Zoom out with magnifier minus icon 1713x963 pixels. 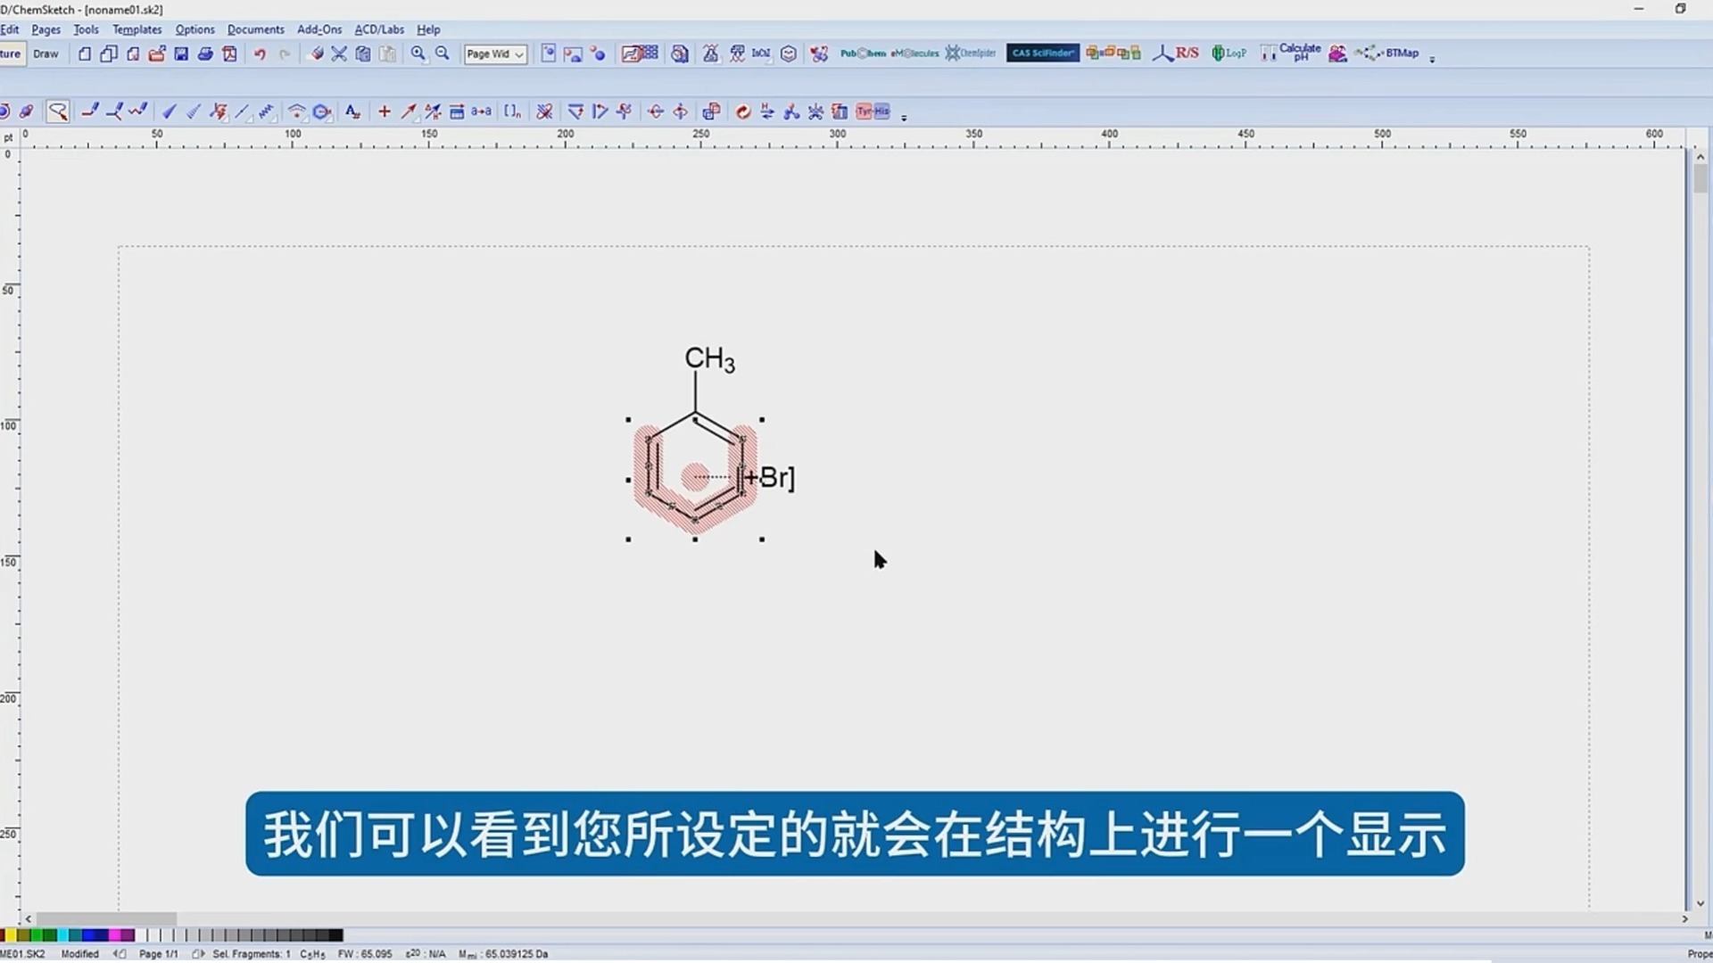click(443, 53)
